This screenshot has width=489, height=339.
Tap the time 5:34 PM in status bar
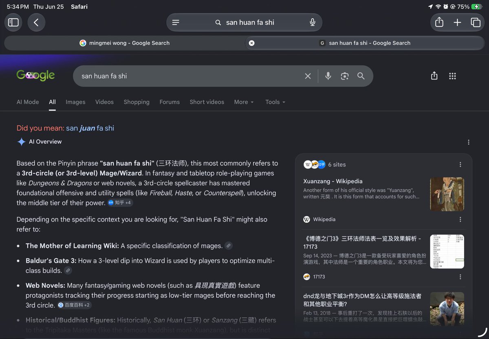pyautogui.click(x=18, y=7)
